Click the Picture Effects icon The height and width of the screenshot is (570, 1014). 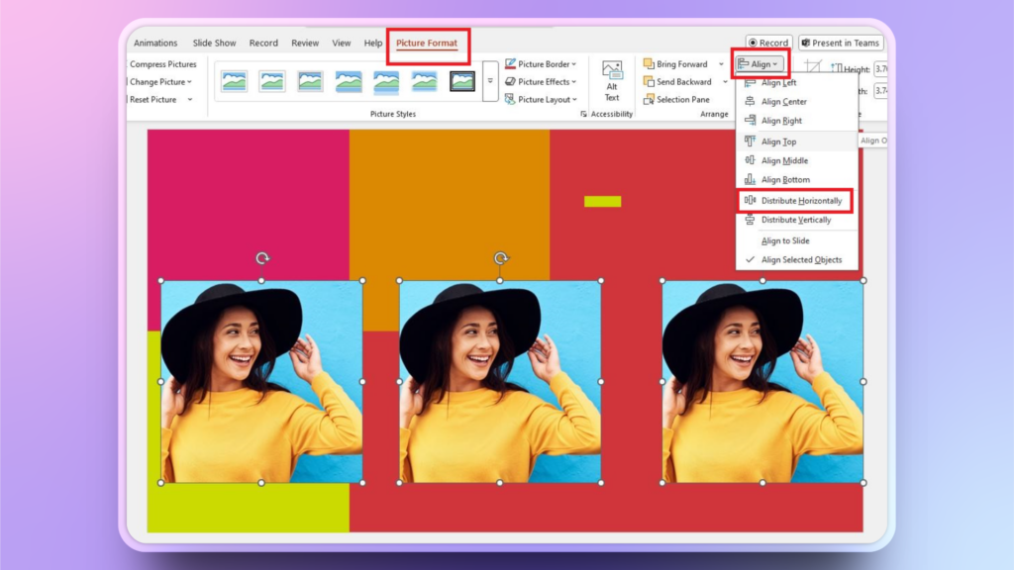click(510, 82)
